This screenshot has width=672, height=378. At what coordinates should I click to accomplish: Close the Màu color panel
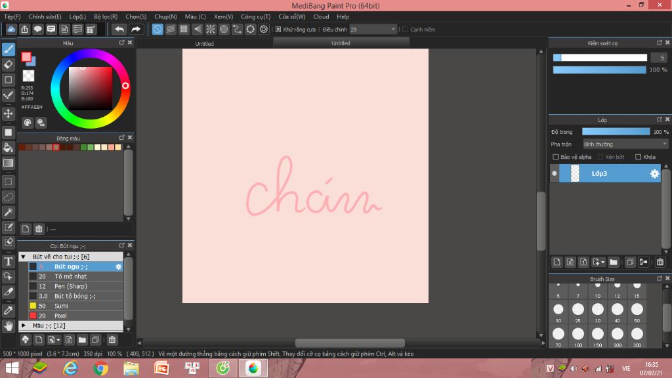coord(130,43)
